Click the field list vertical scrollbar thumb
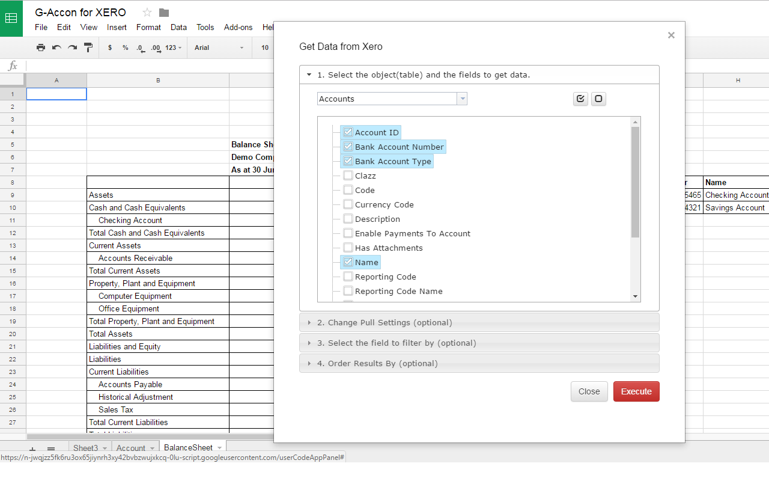This screenshot has height=481, width=769. 635,182
